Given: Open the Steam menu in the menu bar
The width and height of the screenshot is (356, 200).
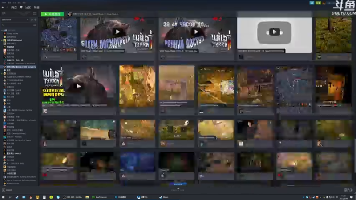Looking at the screenshot, I should (4, 3).
